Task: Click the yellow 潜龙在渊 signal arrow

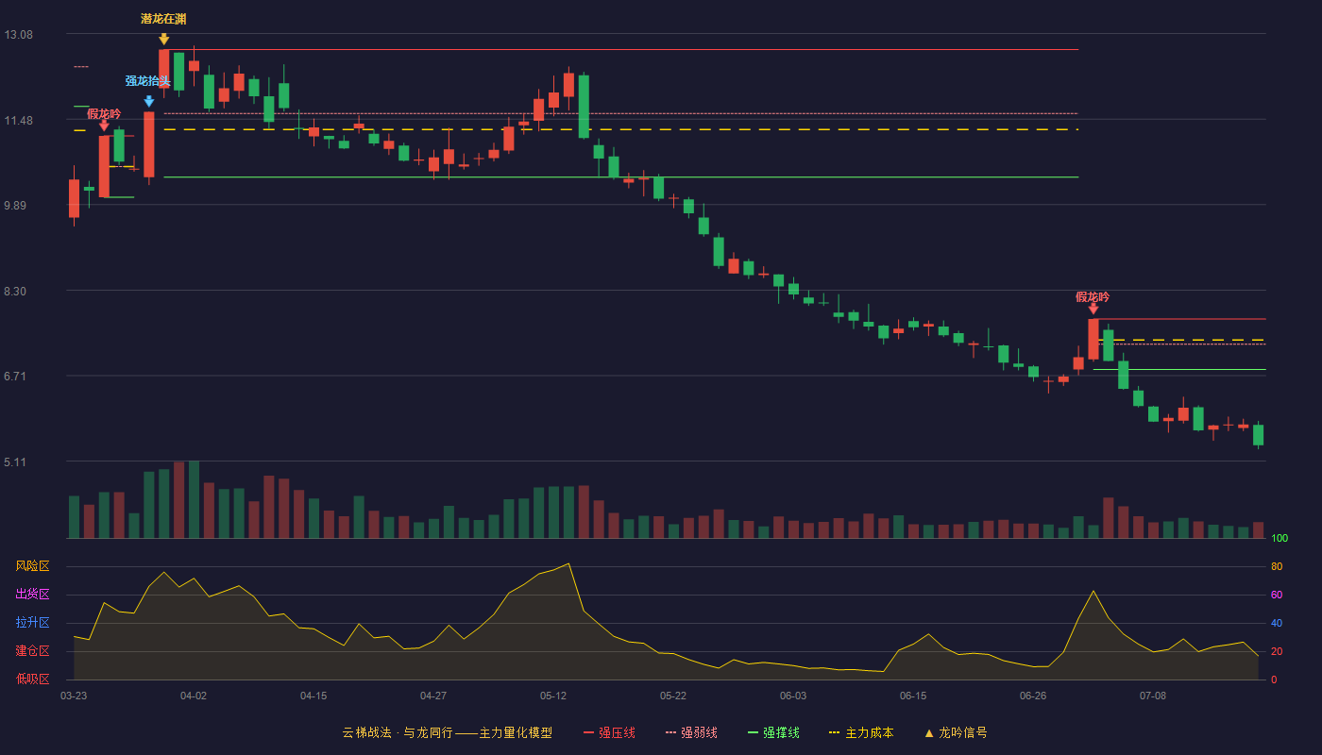Action: click(163, 39)
